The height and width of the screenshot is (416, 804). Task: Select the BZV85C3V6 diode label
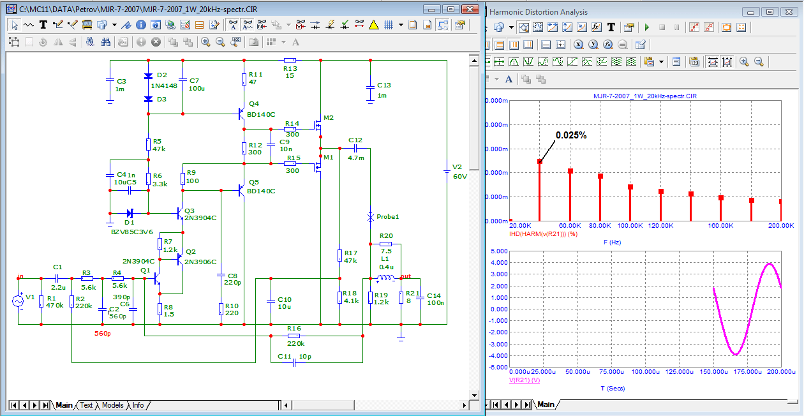tap(132, 232)
